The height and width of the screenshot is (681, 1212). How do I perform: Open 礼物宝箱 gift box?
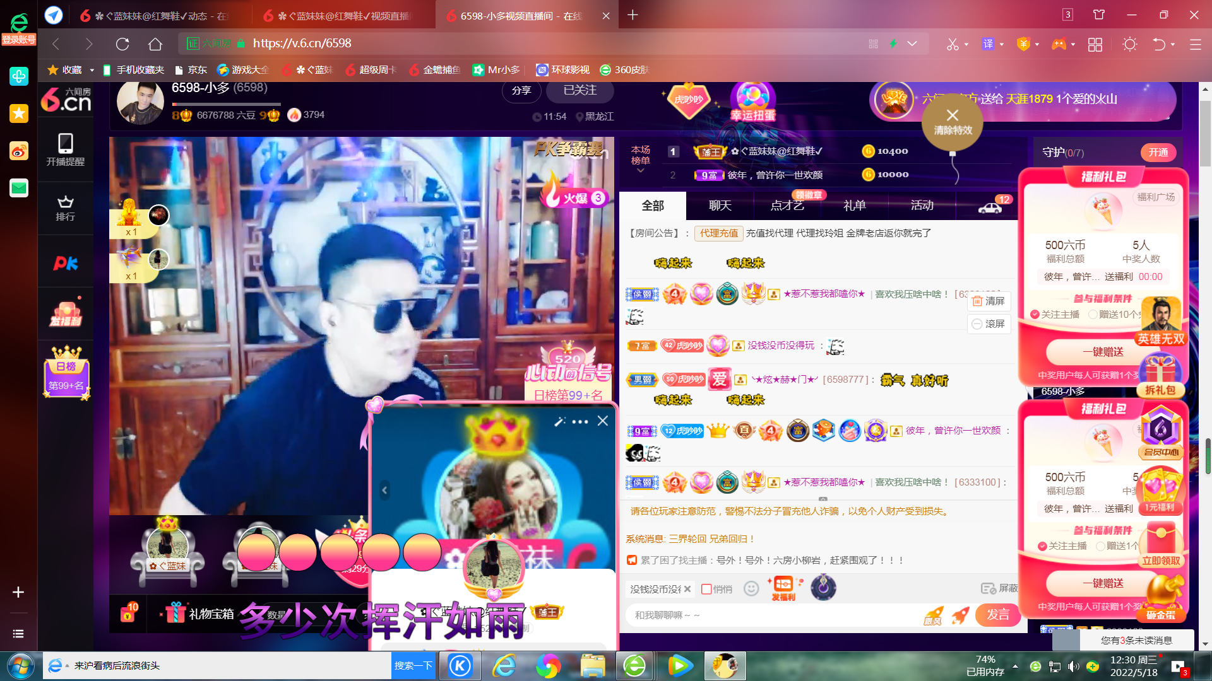tap(199, 614)
